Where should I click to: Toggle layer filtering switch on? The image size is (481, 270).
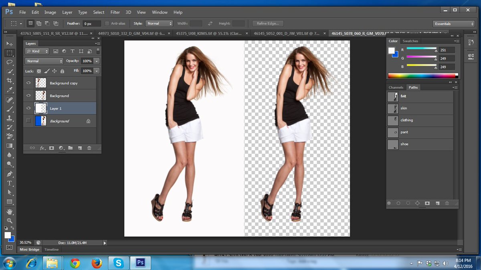(x=98, y=51)
